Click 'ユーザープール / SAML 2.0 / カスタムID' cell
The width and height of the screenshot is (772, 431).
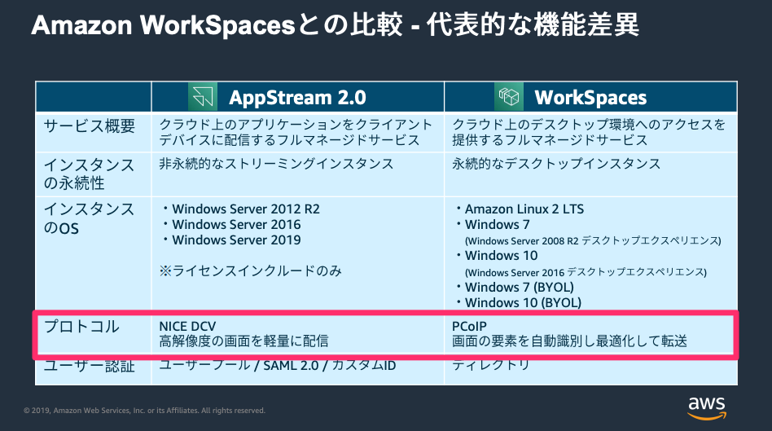pos(278,366)
